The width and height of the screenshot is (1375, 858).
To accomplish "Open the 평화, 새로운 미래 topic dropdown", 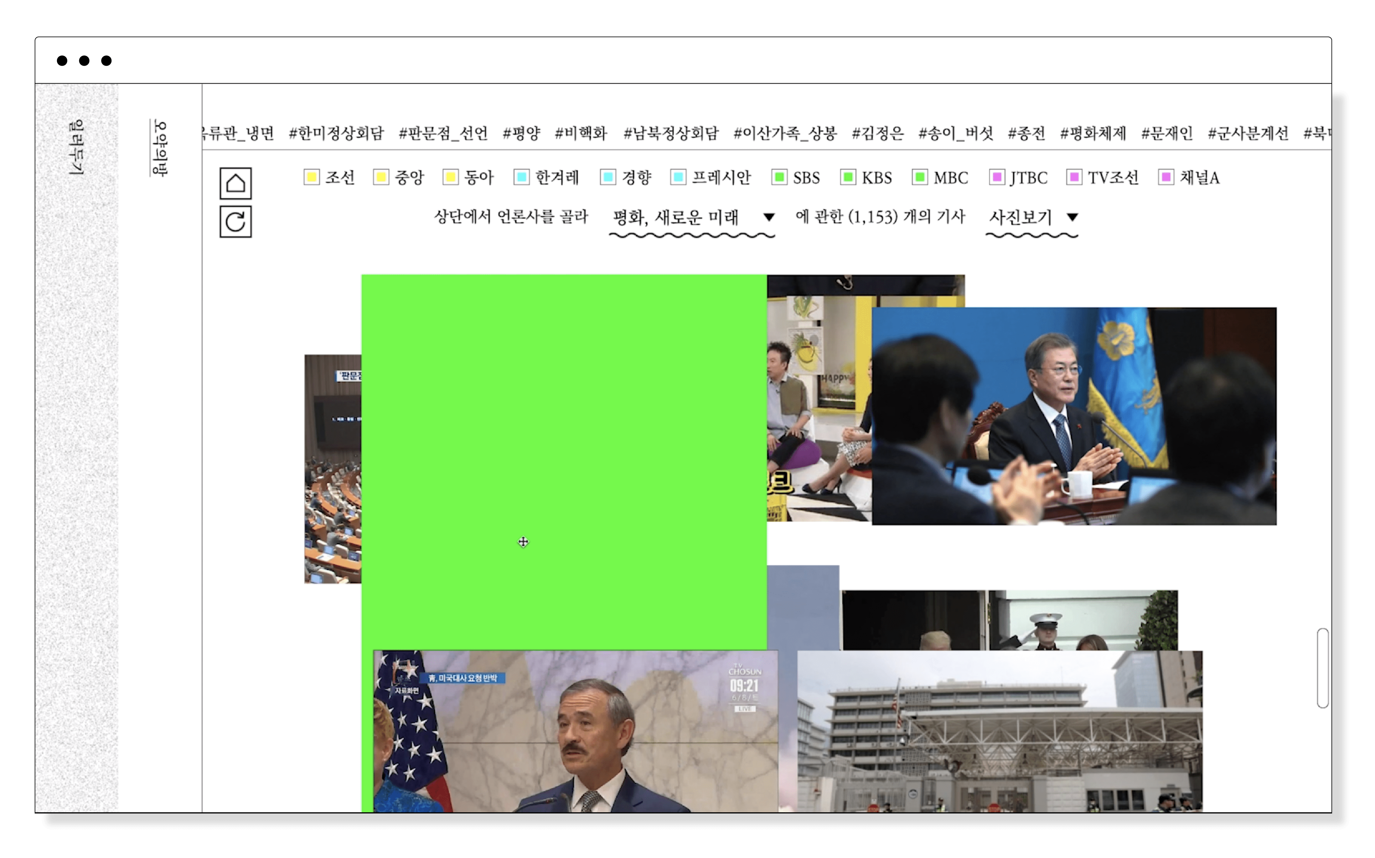I will (692, 217).
